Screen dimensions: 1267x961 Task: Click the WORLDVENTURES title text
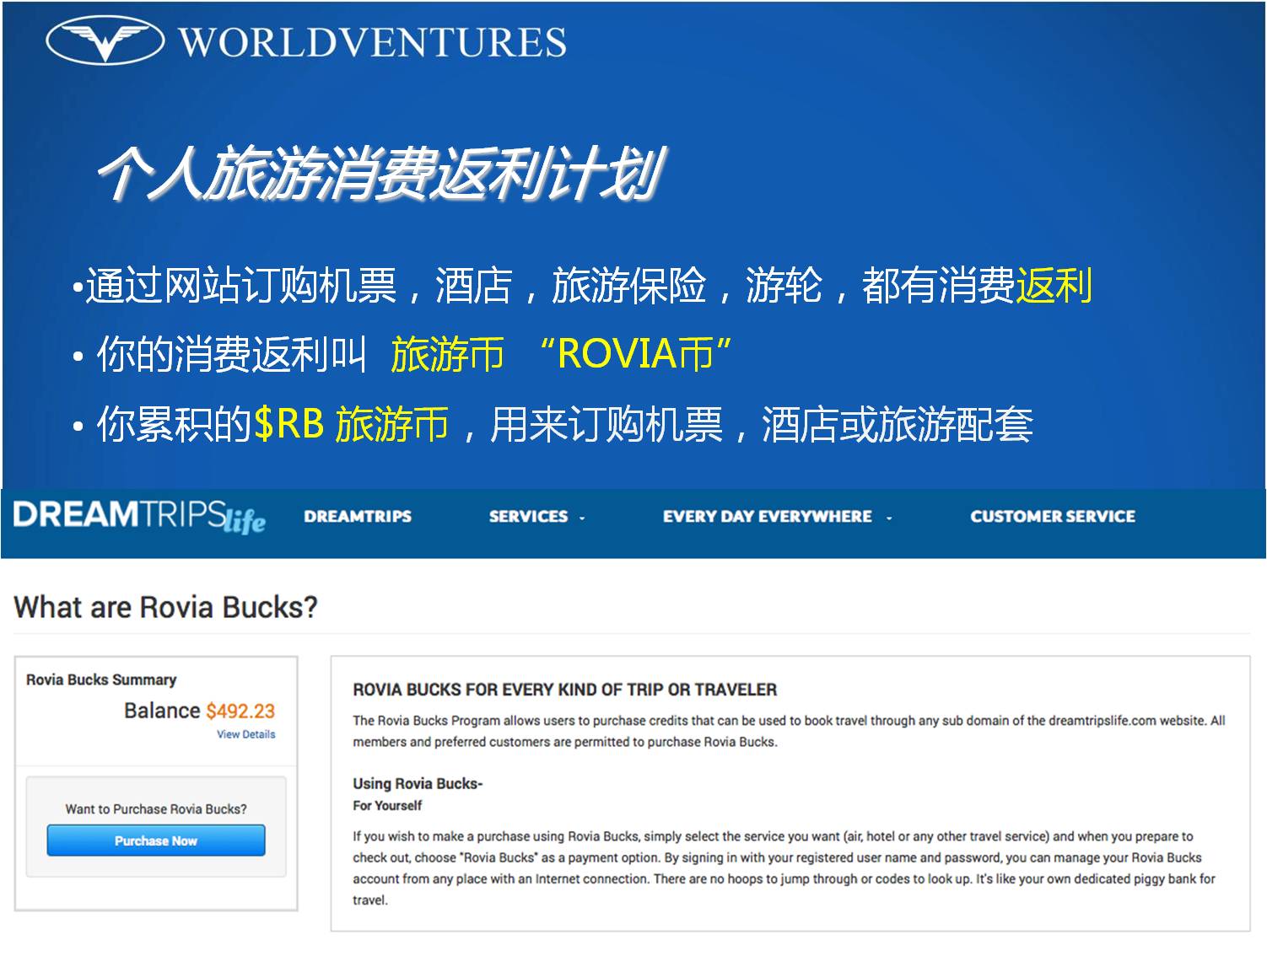[x=373, y=42]
